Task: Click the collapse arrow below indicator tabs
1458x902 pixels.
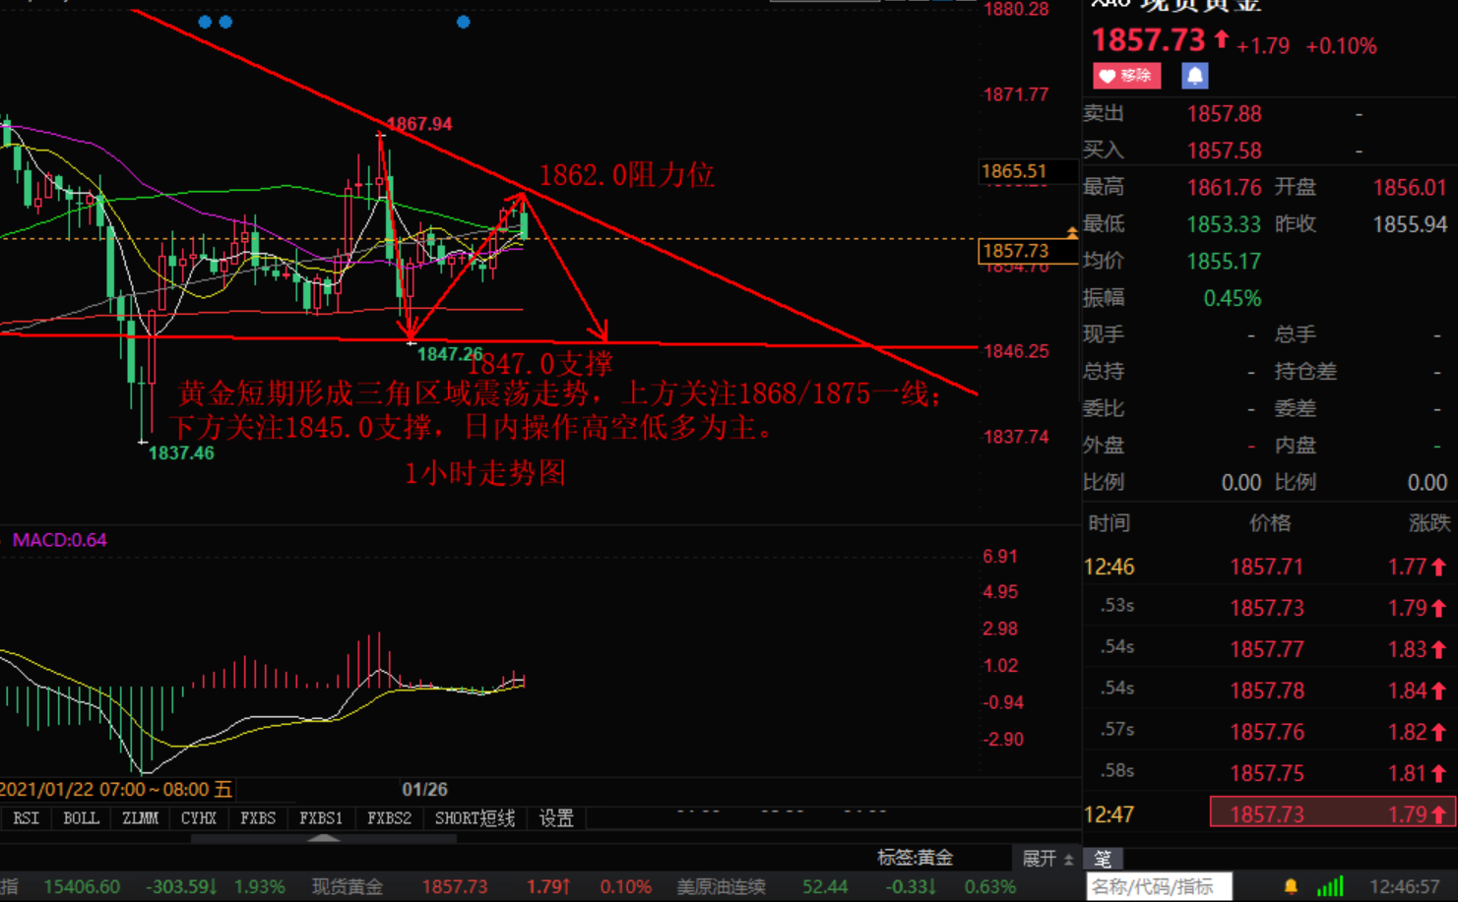Action: (324, 838)
